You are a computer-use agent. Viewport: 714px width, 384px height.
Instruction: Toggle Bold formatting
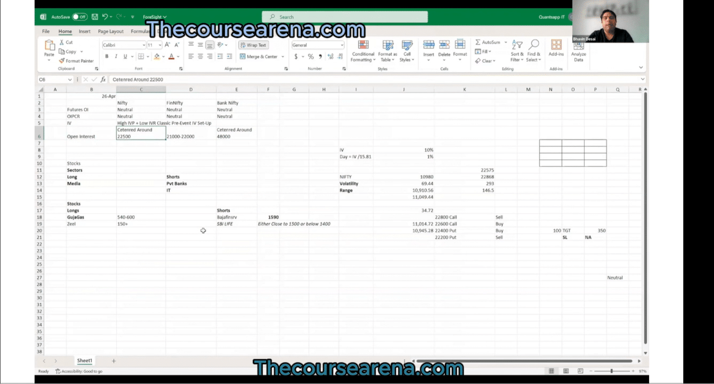click(x=107, y=56)
